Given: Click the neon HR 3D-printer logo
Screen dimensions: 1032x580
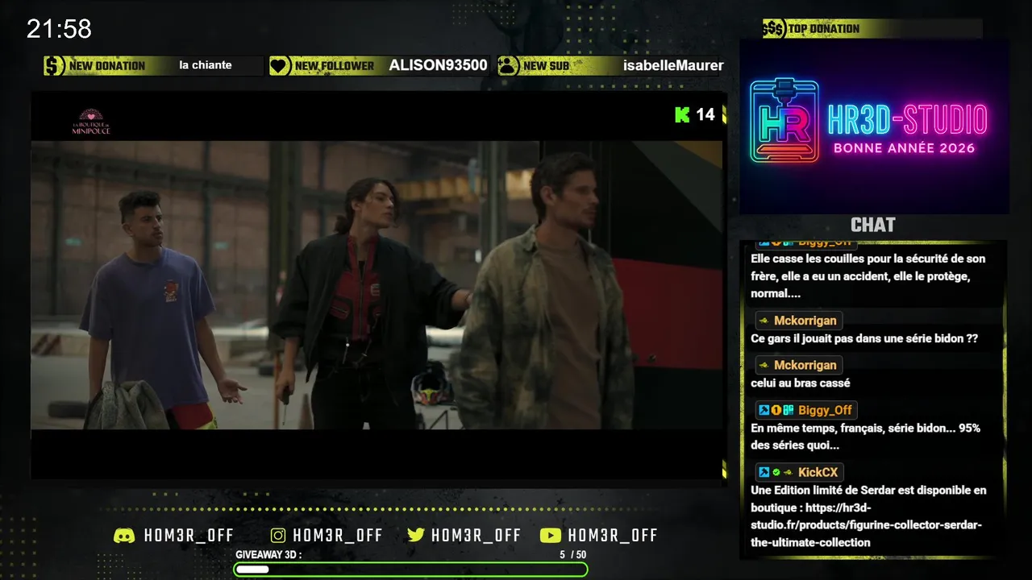Looking at the screenshot, I should coord(784,120).
